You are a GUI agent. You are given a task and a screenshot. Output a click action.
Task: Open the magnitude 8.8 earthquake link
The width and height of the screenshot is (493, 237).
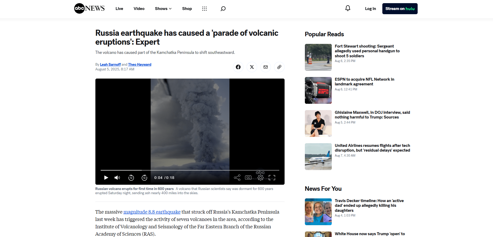point(152,212)
